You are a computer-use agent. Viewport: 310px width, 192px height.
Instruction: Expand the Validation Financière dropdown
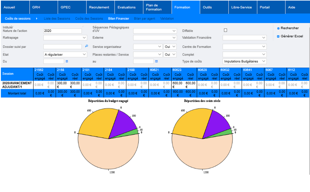tap(245, 38)
